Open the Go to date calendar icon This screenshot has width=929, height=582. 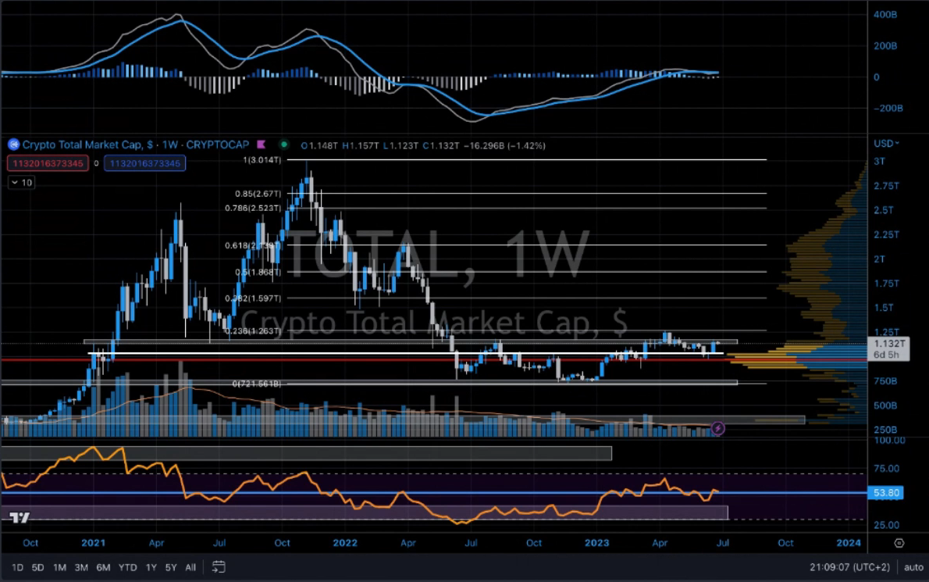click(219, 567)
